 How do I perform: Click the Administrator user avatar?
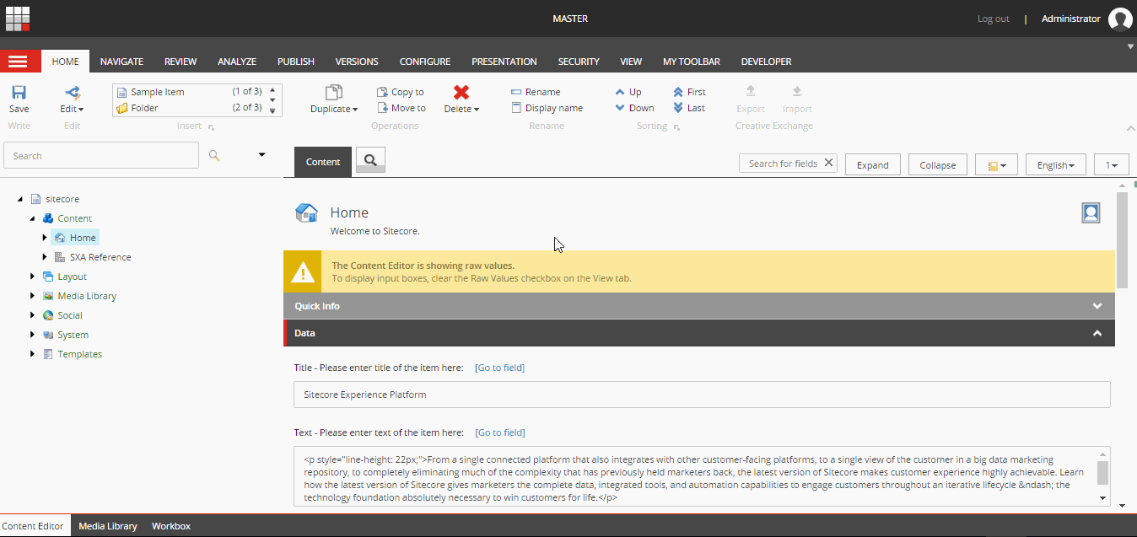[1120, 19]
